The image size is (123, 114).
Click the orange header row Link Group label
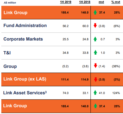pos(16,13)
